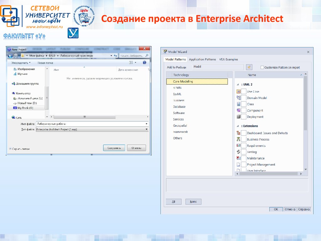Click the Domain Model pattern icon
This screenshot has height=241, width=321.
coord(239,98)
